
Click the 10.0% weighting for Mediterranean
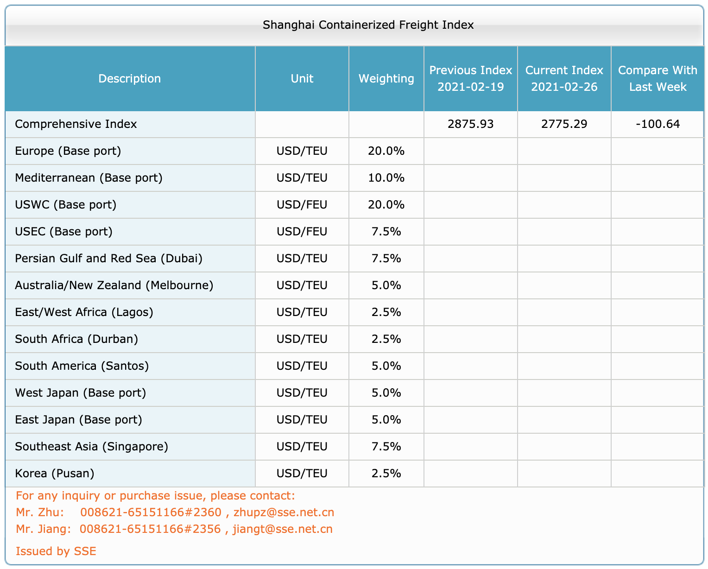386,178
